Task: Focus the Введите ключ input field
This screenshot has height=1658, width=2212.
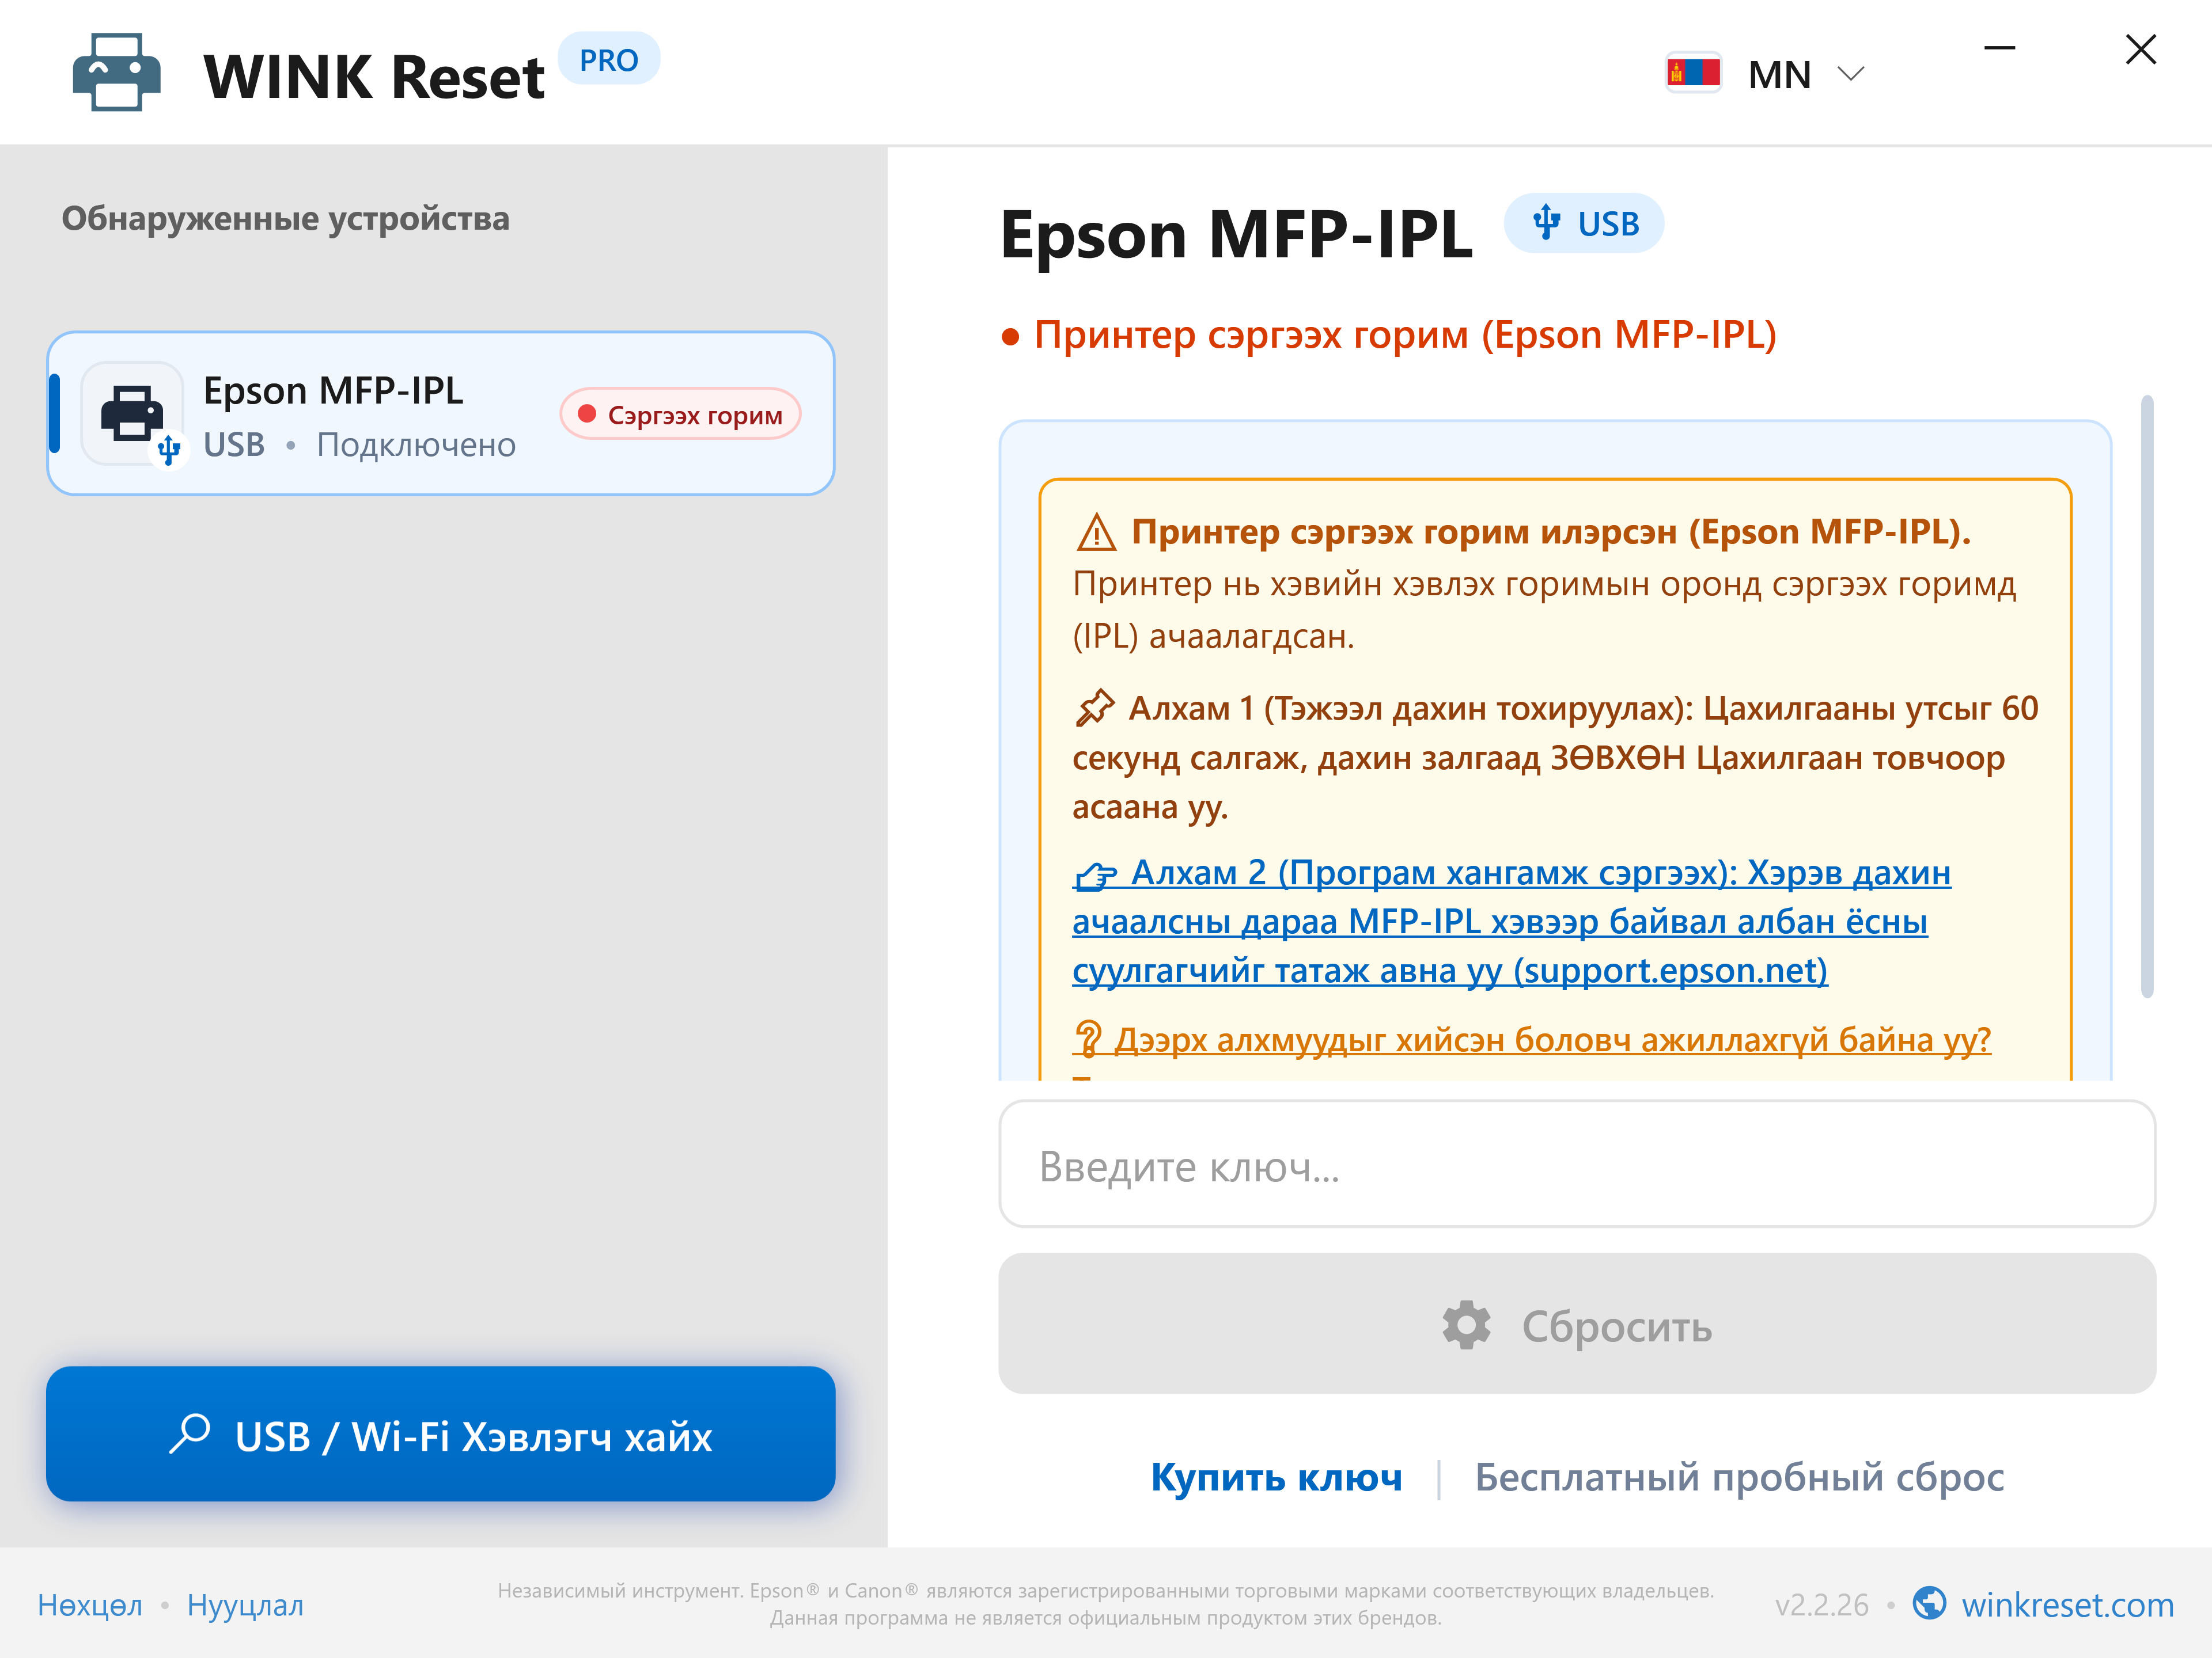Action: 1577,1164
